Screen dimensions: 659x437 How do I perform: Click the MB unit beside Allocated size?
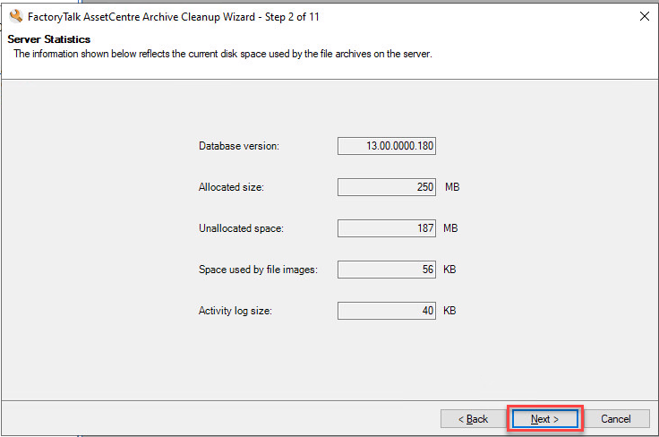tap(452, 187)
